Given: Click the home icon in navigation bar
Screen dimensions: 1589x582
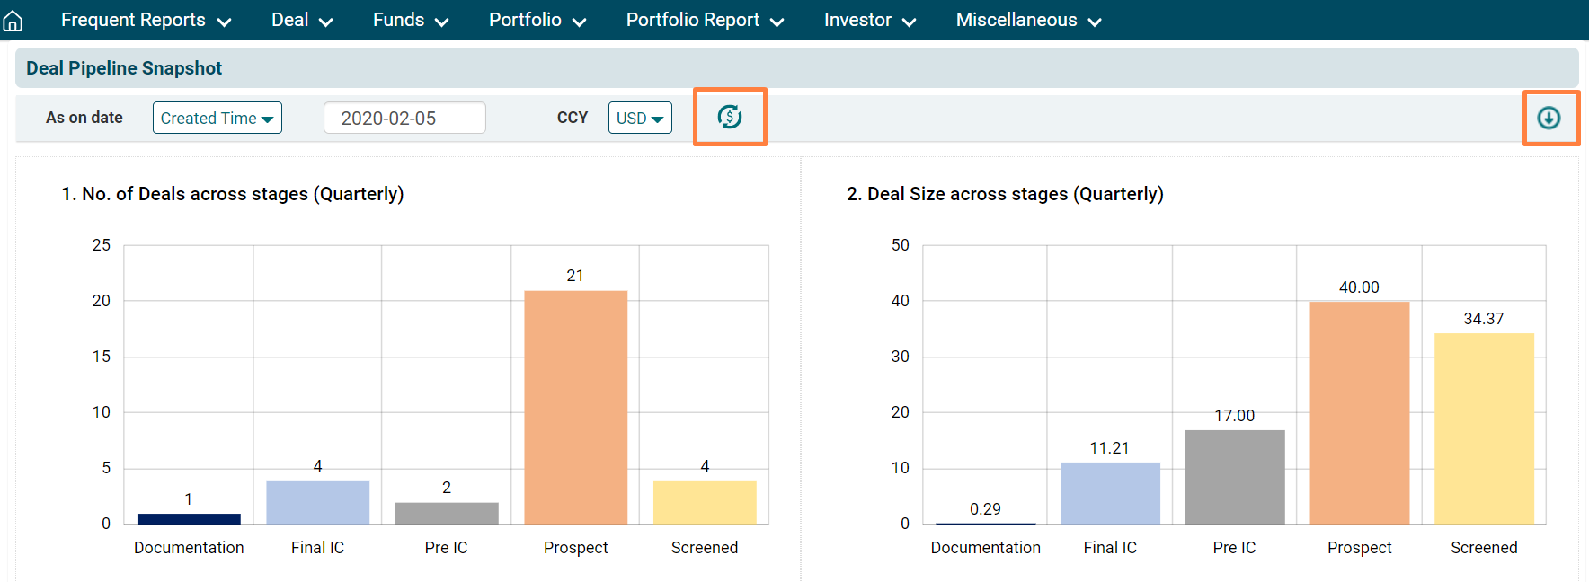Looking at the screenshot, I should [x=13, y=20].
